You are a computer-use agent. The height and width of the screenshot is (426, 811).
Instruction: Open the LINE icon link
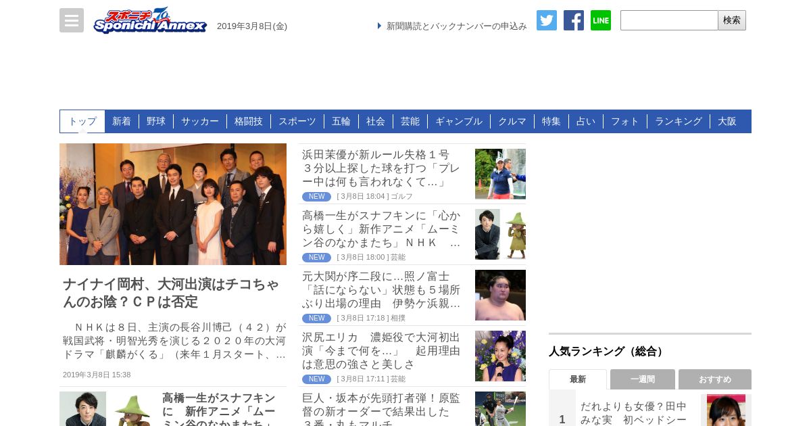tap(601, 20)
